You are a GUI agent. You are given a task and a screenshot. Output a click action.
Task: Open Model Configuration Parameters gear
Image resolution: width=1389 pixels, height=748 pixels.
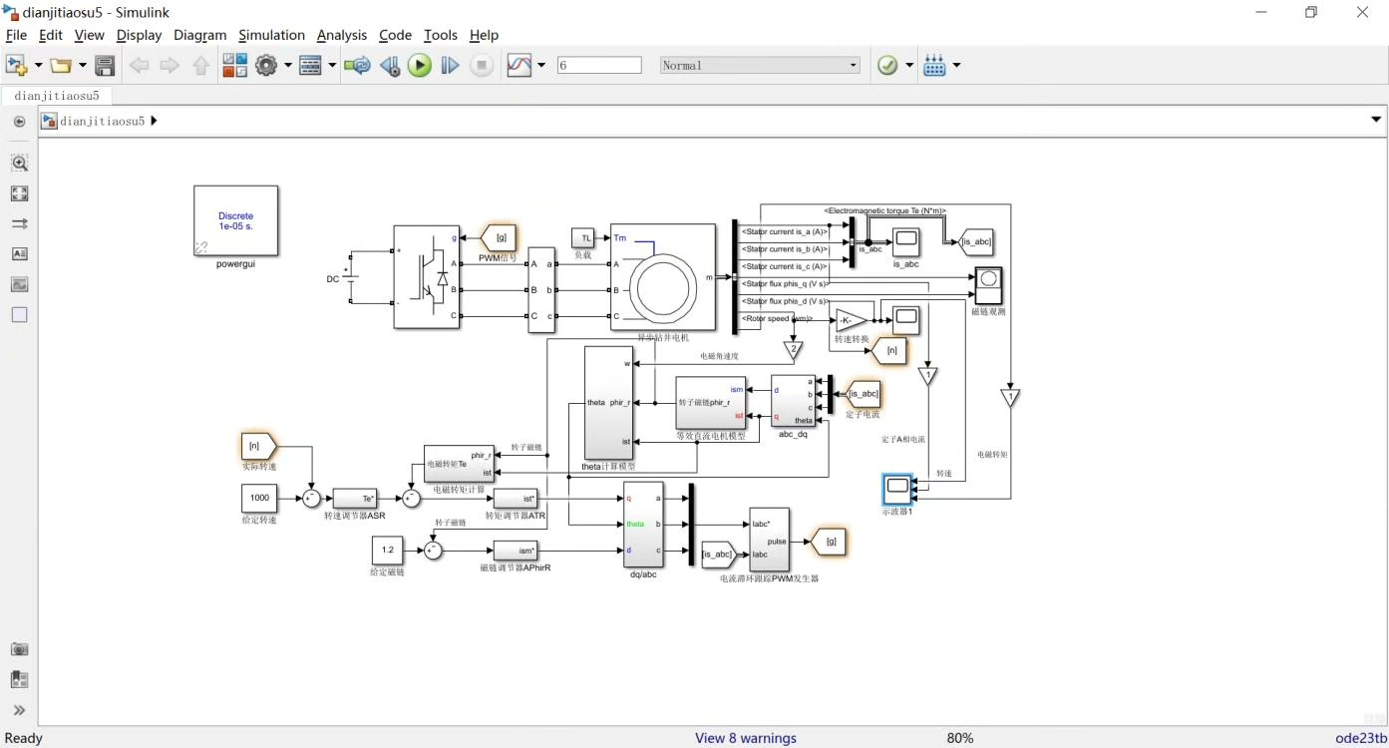265,65
